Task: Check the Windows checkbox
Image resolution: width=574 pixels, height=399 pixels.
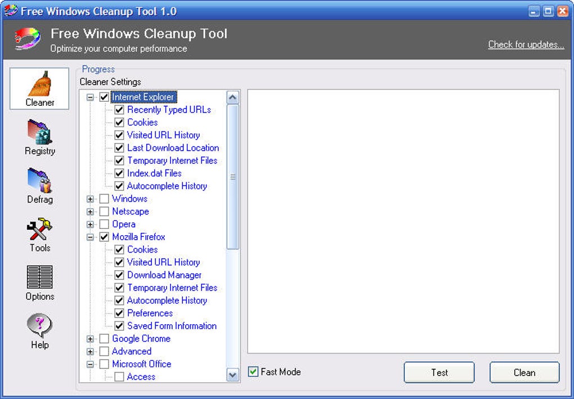Action: click(104, 199)
